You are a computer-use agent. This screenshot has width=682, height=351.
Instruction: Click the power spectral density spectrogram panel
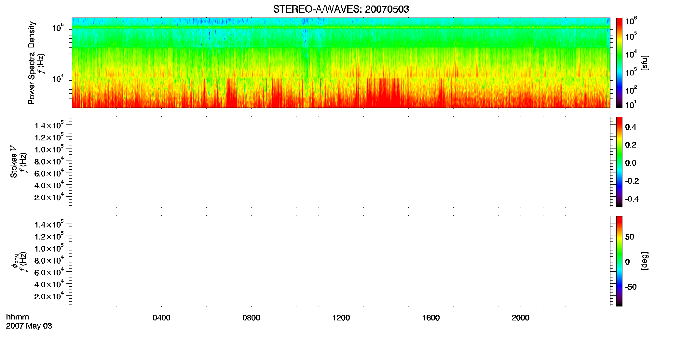341,62
